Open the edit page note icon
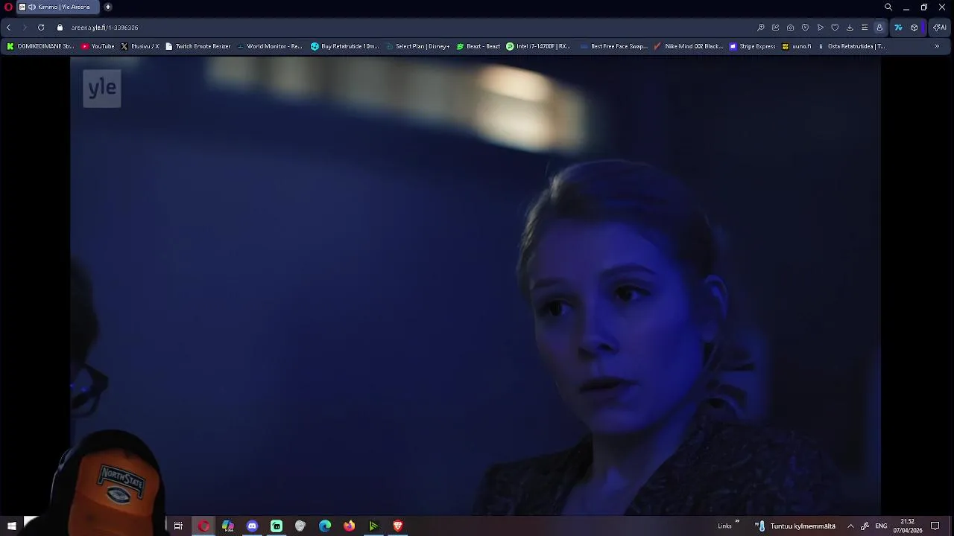The width and height of the screenshot is (954, 536). [x=776, y=28]
